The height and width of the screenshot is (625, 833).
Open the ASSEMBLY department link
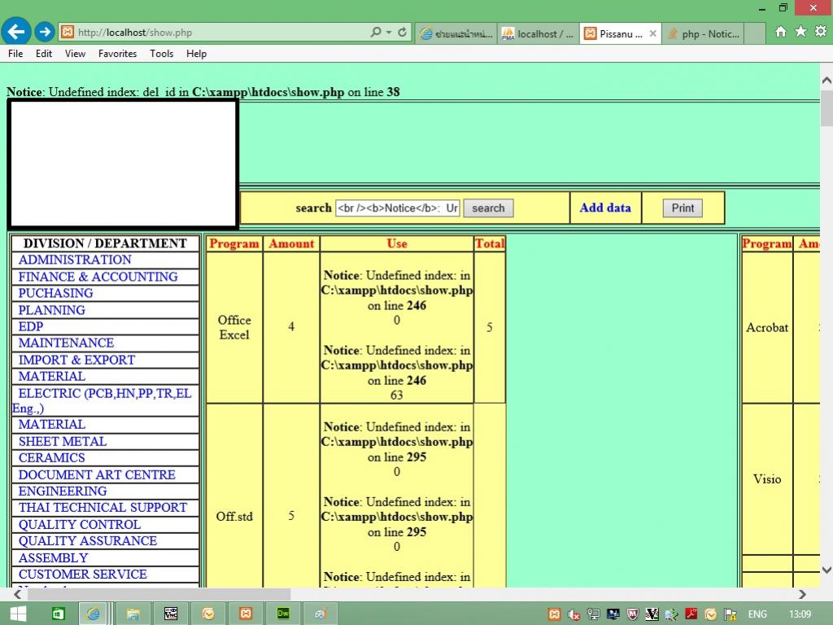(53, 558)
